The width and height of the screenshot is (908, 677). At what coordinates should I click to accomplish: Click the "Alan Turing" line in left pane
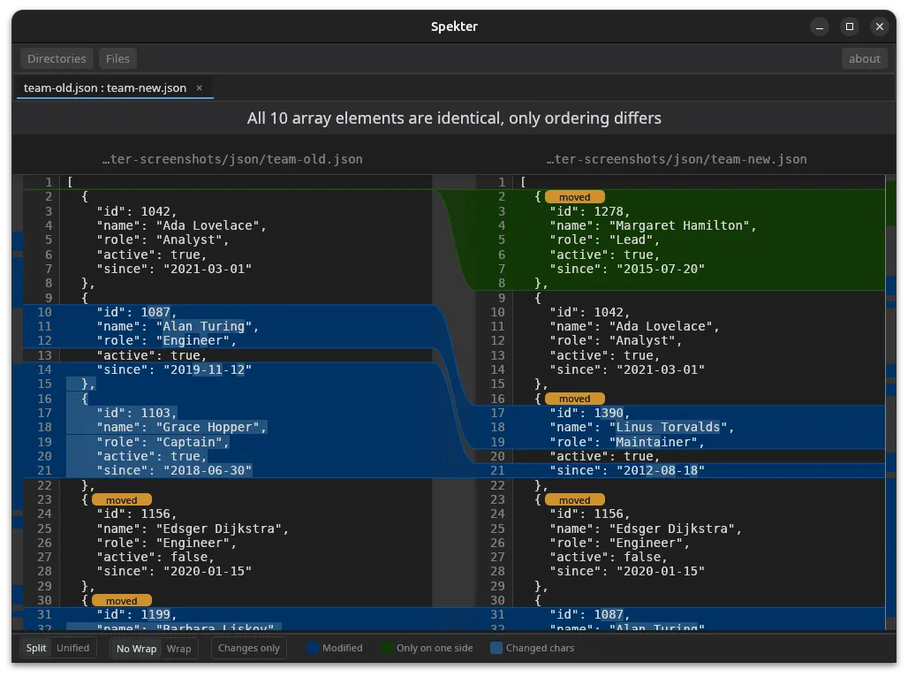[x=178, y=326]
